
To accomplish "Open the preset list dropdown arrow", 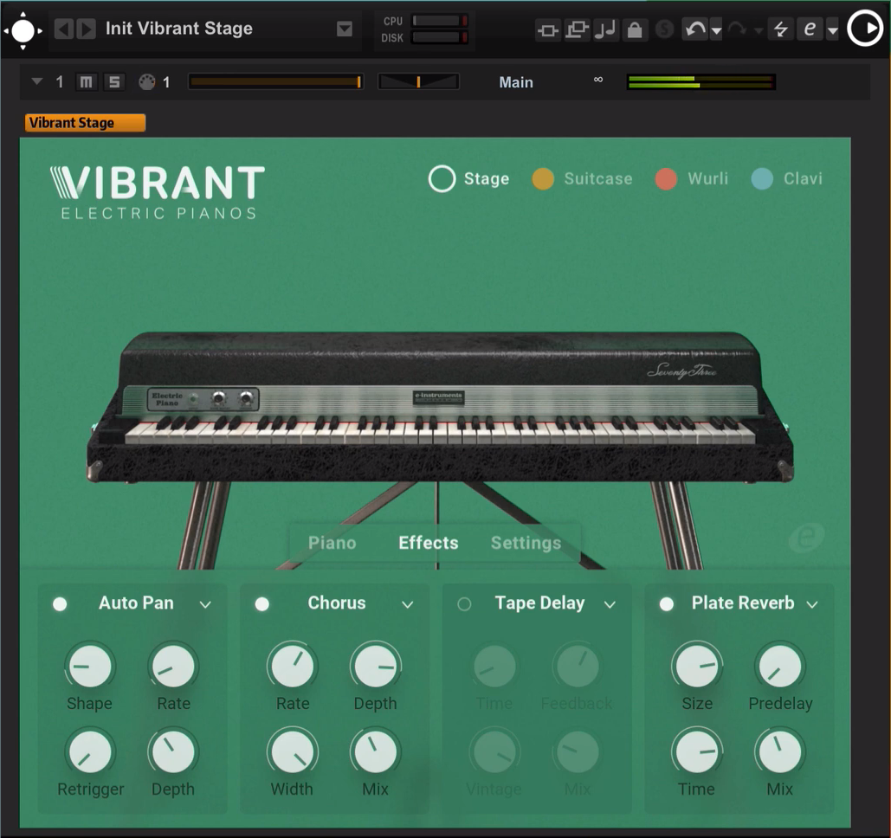I will [x=345, y=29].
